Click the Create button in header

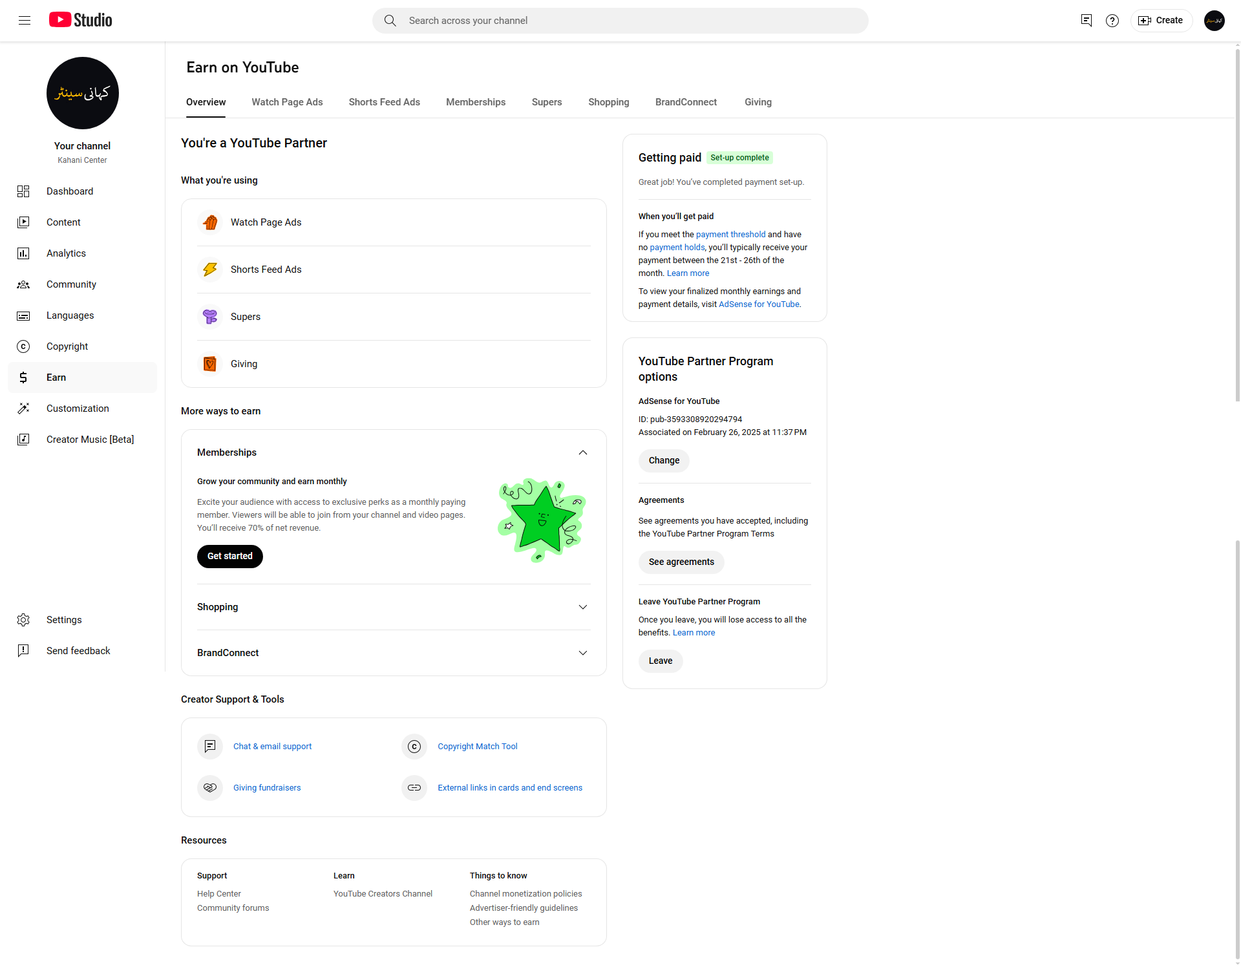click(x=1161, y=21)
